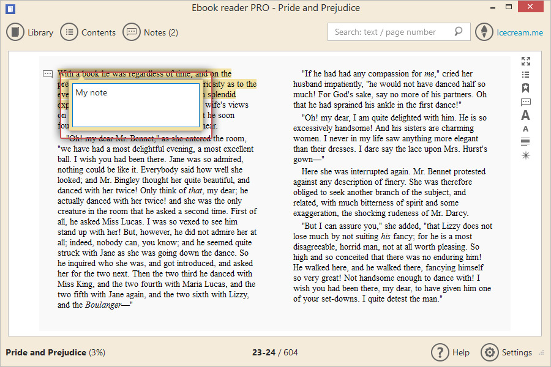Change page layout with the text-lines icon
Image resolution: width=551 pixels, height=367 pixels.
[526, 141]
